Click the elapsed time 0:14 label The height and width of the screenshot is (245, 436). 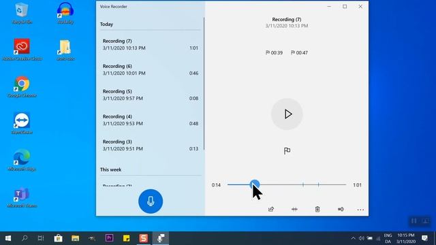(x=216, y=185)
